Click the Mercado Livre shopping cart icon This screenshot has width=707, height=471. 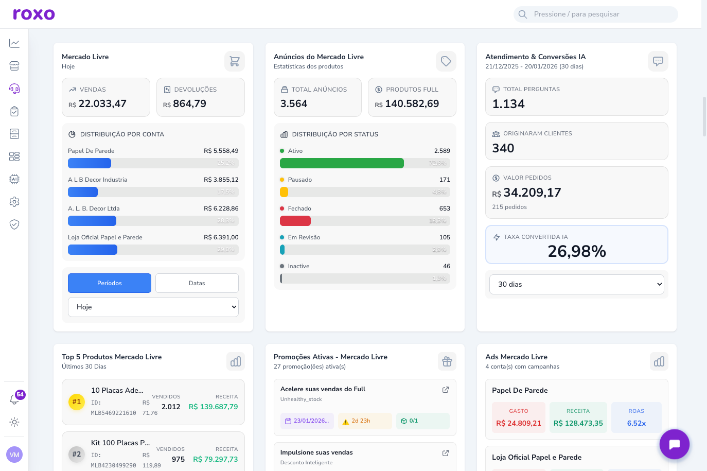pyautogui.click(x=235, y=61)
